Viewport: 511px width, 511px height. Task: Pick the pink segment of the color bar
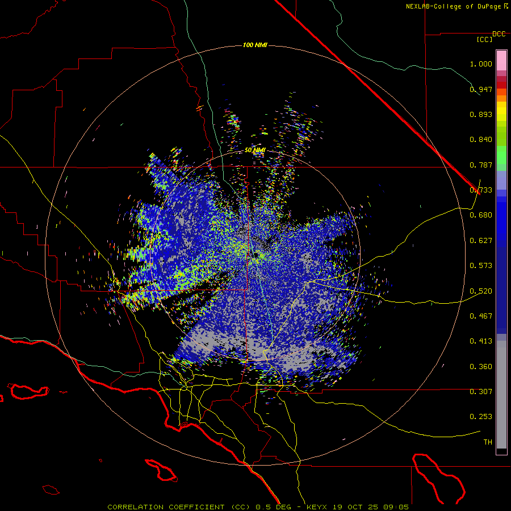pyautogui.click(x=501, y=61)
